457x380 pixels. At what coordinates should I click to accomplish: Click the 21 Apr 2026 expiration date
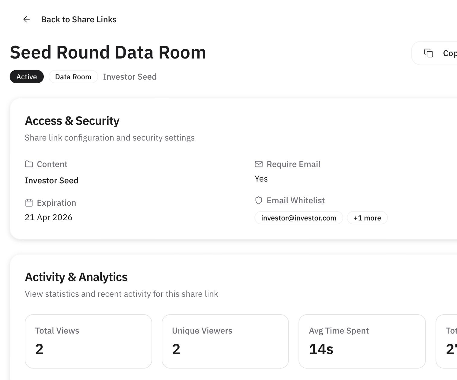(49, 217)
